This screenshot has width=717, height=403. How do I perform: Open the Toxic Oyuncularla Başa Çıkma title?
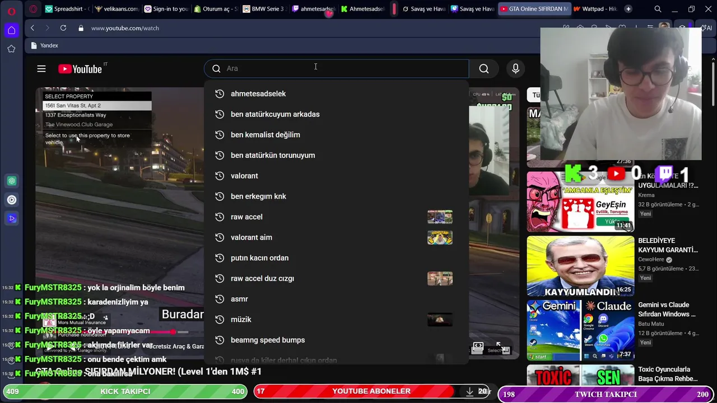668,374
